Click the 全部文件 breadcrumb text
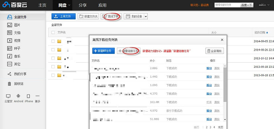Screen dimensions: 274x129 [57, 25]
